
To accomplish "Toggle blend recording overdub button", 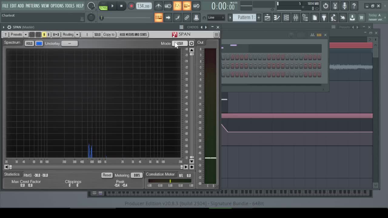I will [187, 6].
